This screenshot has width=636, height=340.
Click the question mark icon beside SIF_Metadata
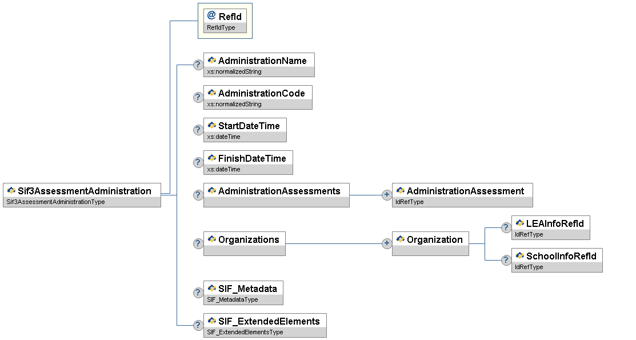(198, 293)
